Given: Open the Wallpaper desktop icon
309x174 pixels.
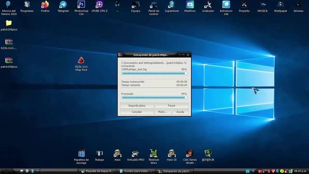Looking at the screenshot, I should [281, 6].
